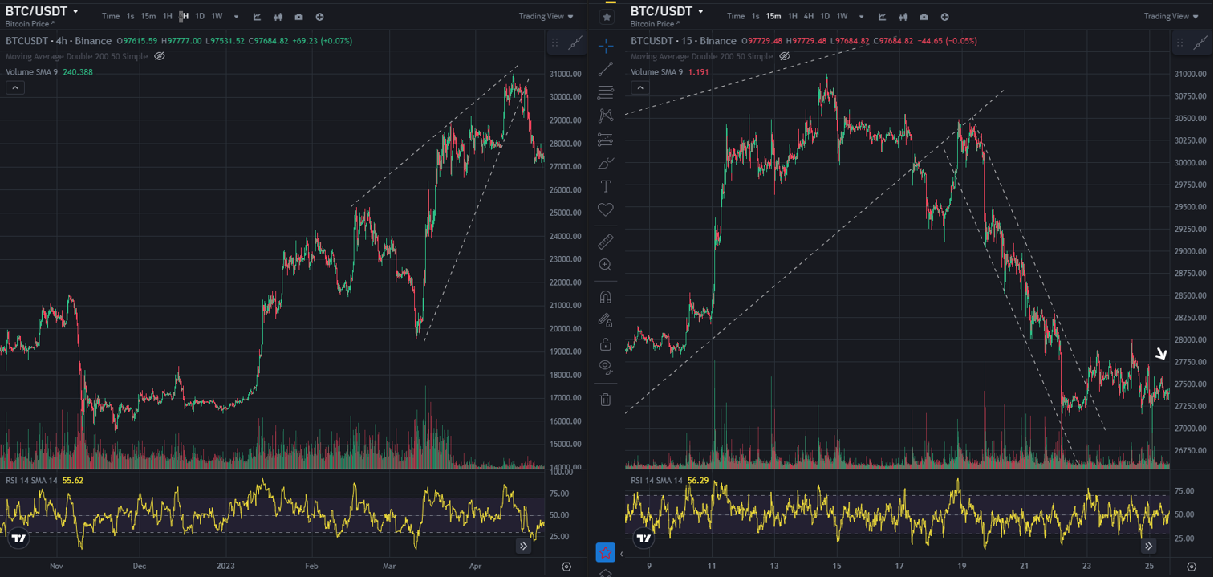Image resolution: width=1214 pixels, height=577 pixels.
Task: Show the Moving Average indicator on right chart
Action: click(785, 56)
